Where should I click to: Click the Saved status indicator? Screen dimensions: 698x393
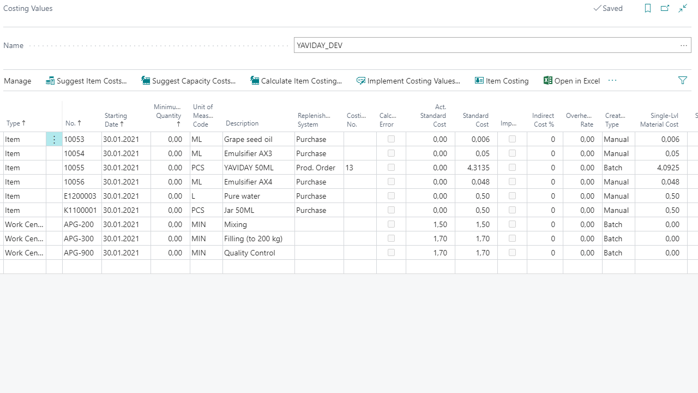608,8
